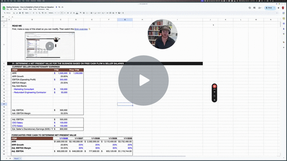Click the Print toolbar icon
The image size is (287, 161).
(x=20, y=13)
